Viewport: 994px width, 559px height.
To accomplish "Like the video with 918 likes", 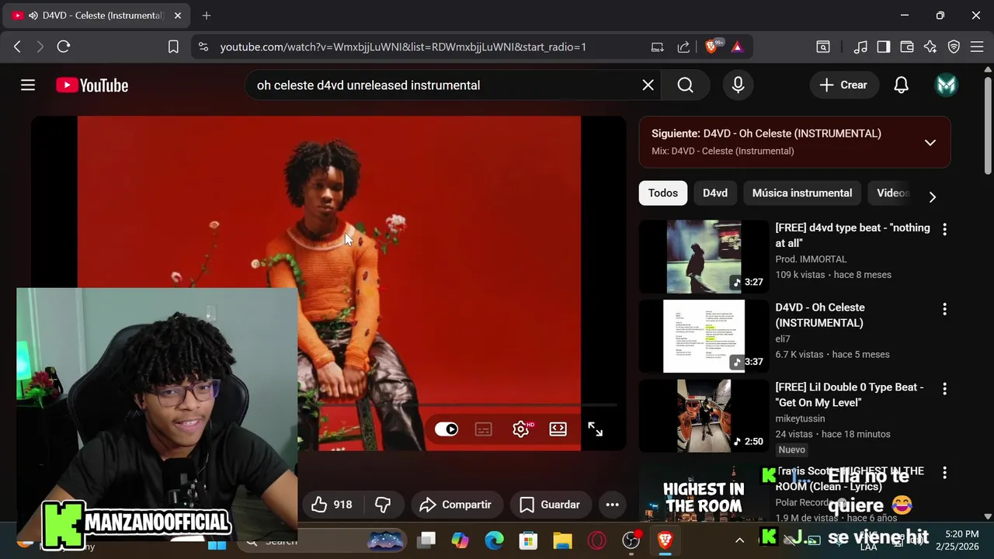I will click(x=332, y=505).
